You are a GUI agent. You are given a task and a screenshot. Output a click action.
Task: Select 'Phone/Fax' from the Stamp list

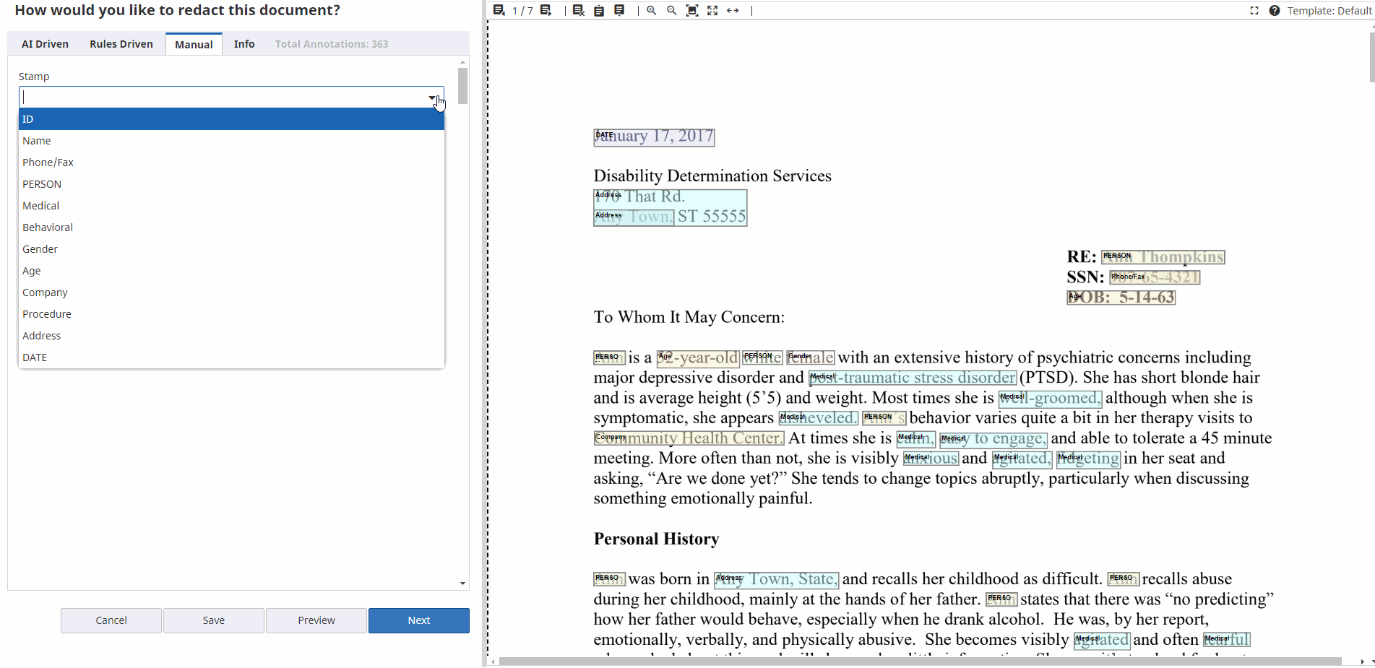(x=48, y=162)
